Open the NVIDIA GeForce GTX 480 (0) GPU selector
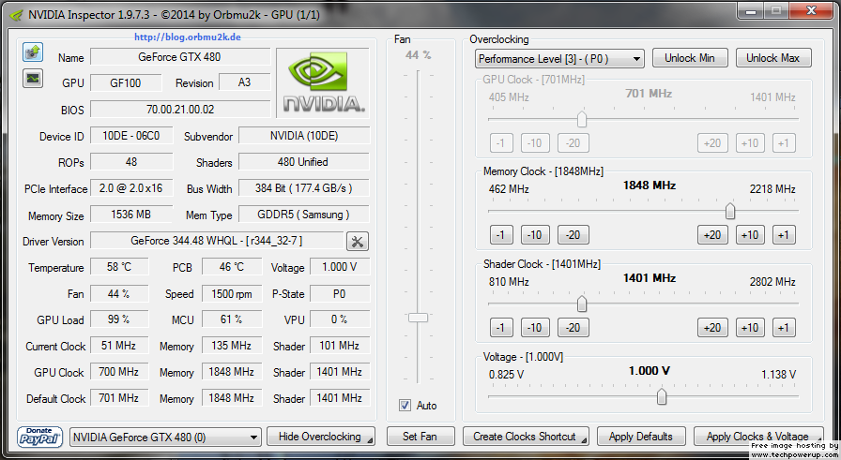This screenshot has height=460, width=841. pos(165,437)
